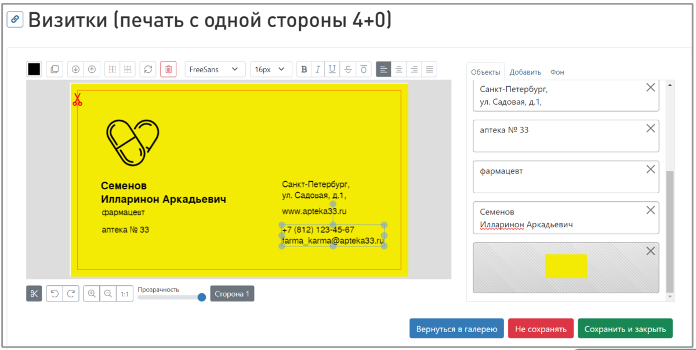Click the Вернуться в галерею button

point(456,329)
